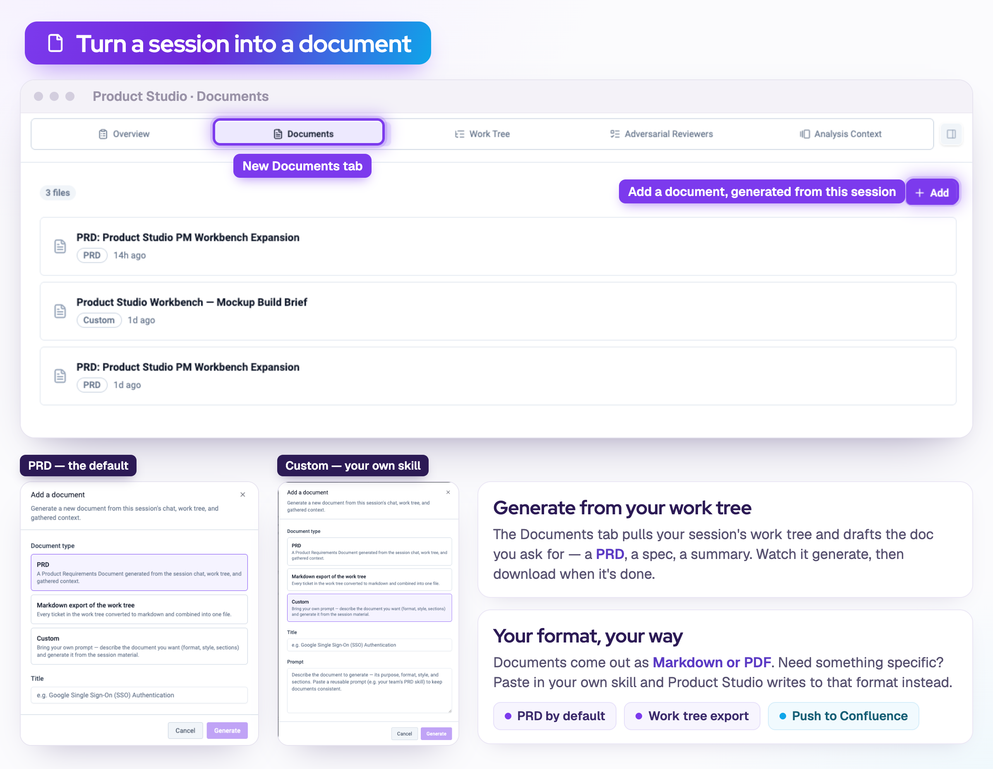Screen dimensions: 993x769
Task: Click file icon of Mockup Build Brief
Action: tap(60, 311)
